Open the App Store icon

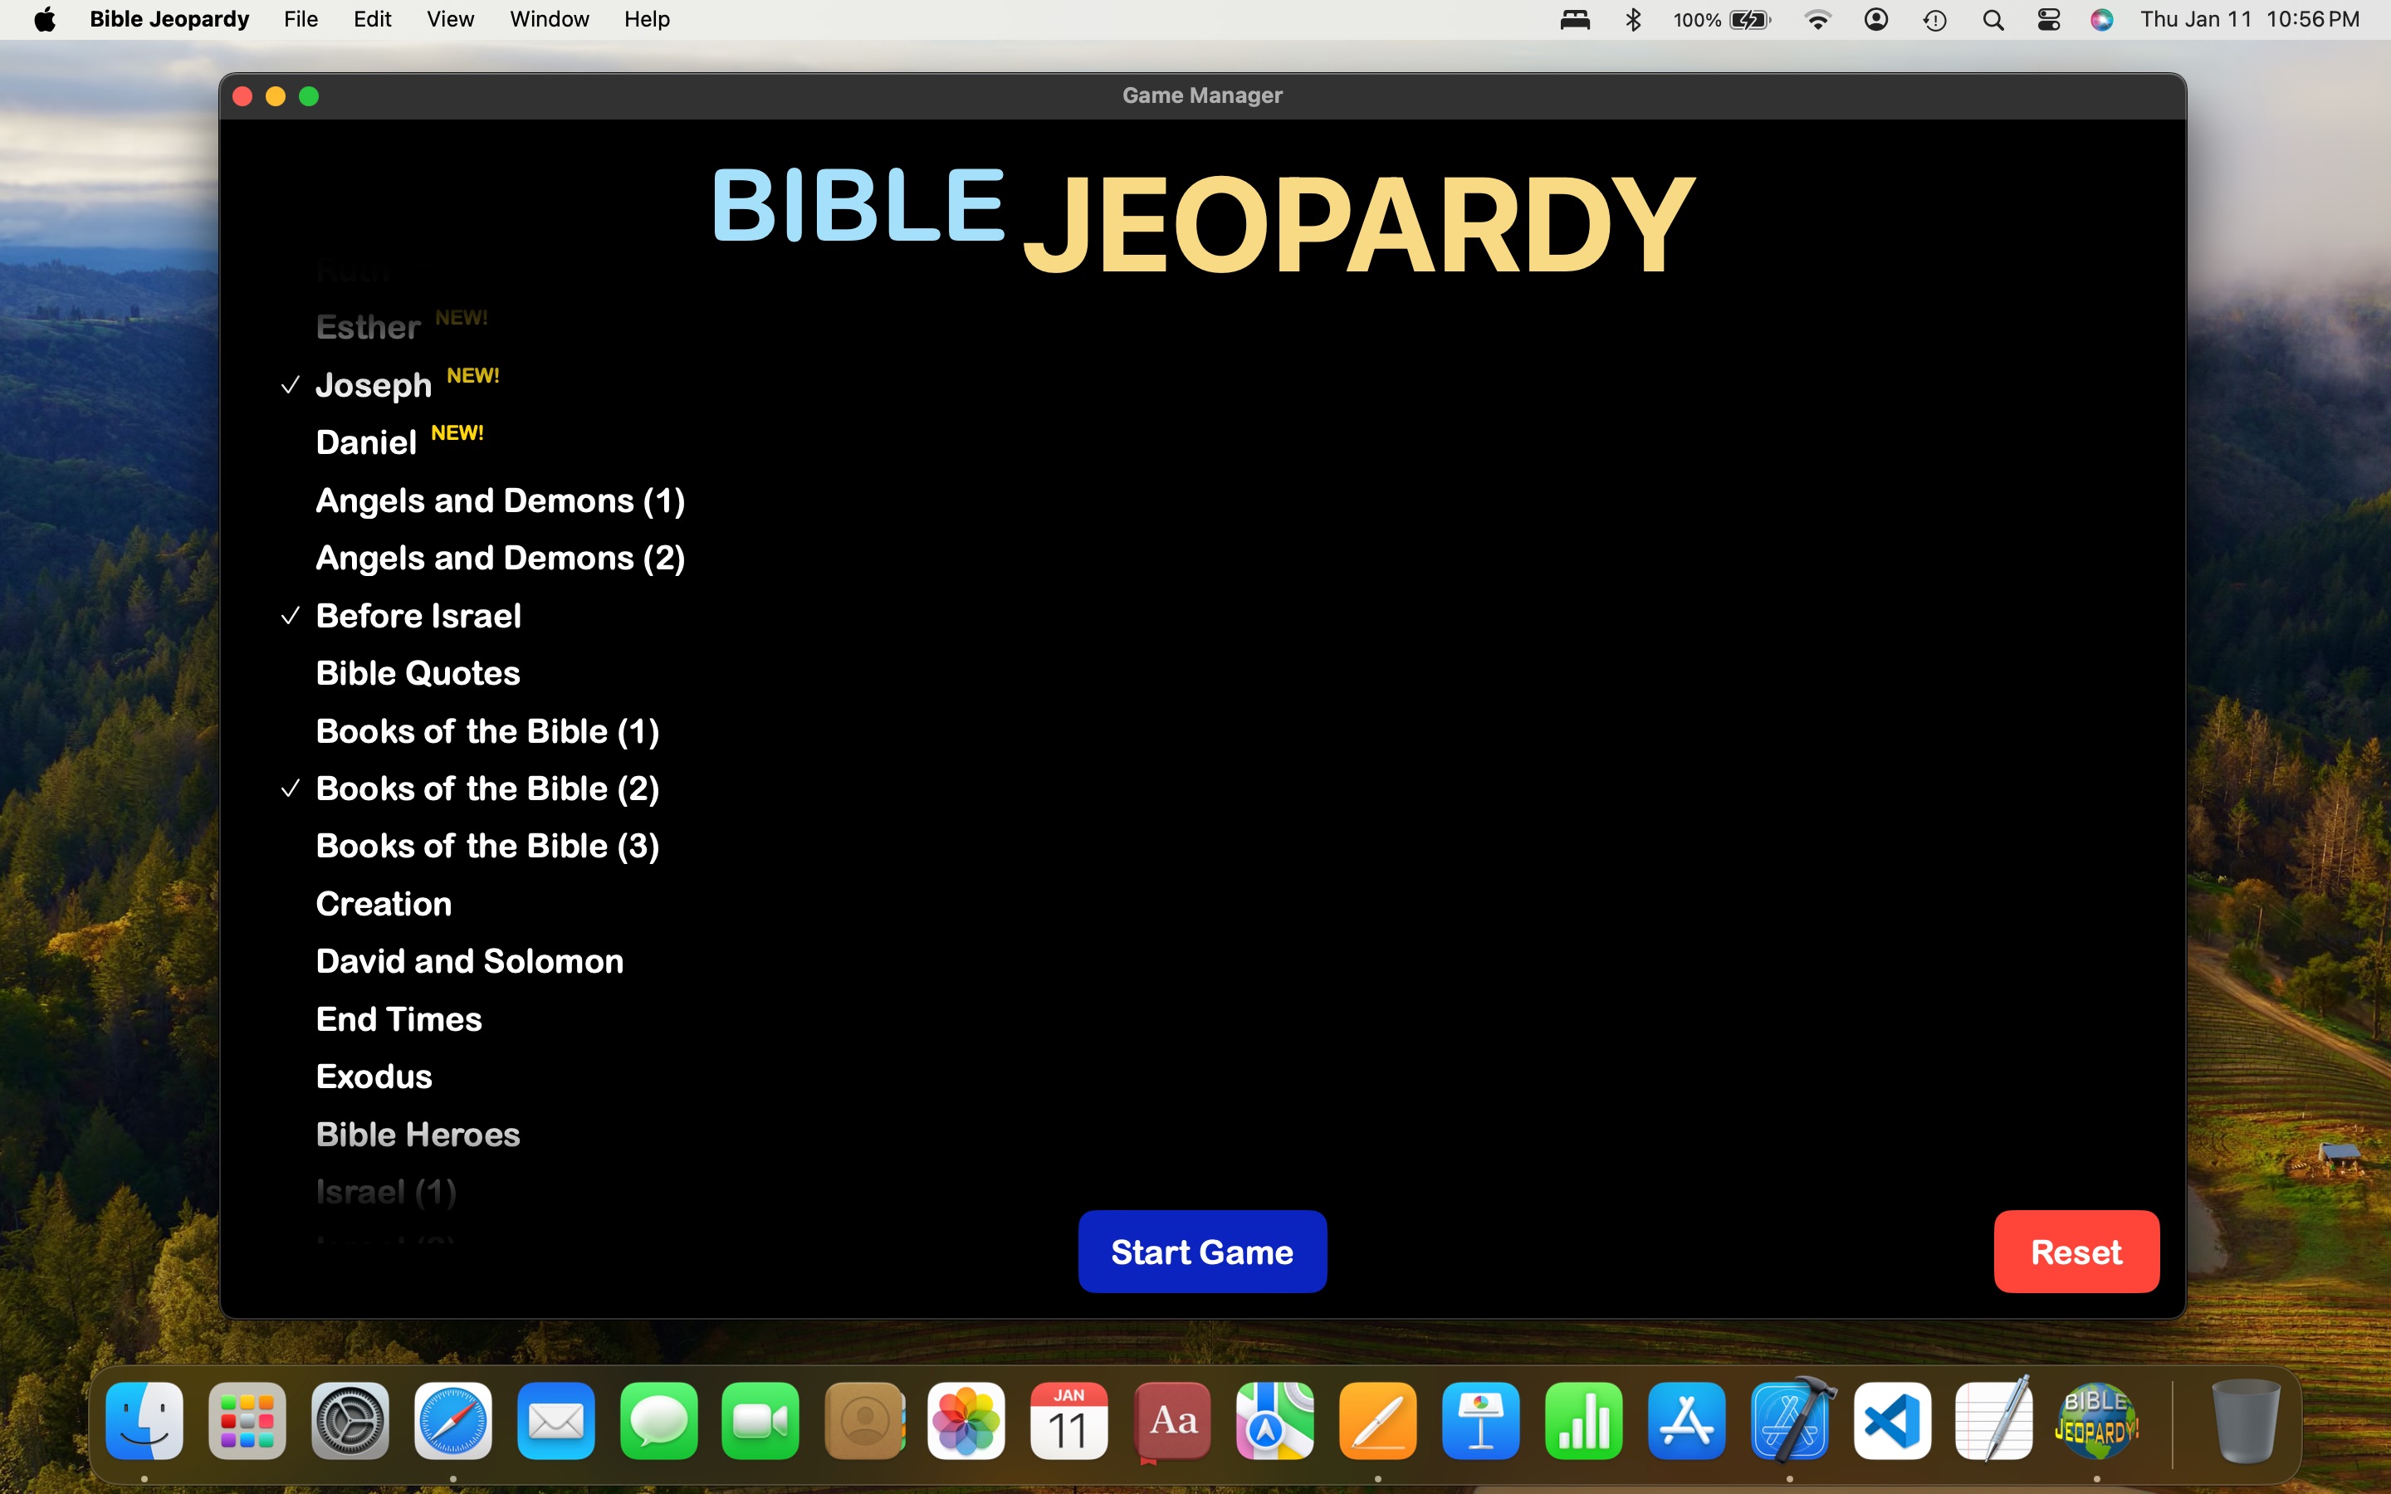1686,1420
